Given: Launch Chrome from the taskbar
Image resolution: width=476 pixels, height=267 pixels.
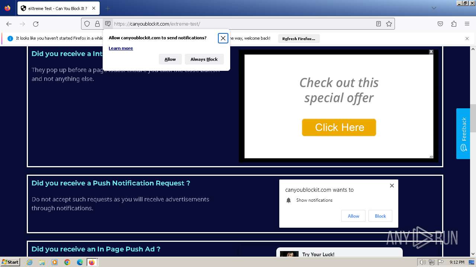Looking at the screenshot, I should pos(67,262).
